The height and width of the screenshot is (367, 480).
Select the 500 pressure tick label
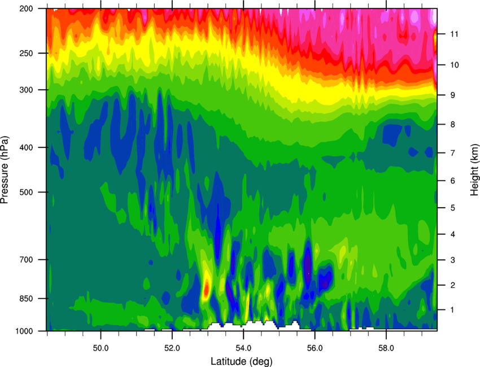point(27,192)
